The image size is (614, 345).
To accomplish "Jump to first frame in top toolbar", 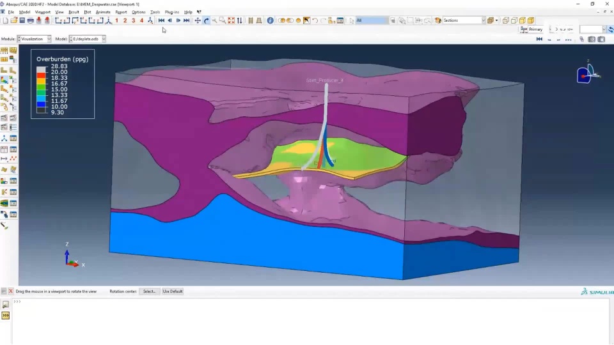I will click(x=161, y=20).
